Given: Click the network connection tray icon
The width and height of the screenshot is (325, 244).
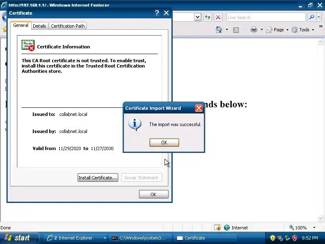Looking at the screenshot, I should click(x=287, y=238).
